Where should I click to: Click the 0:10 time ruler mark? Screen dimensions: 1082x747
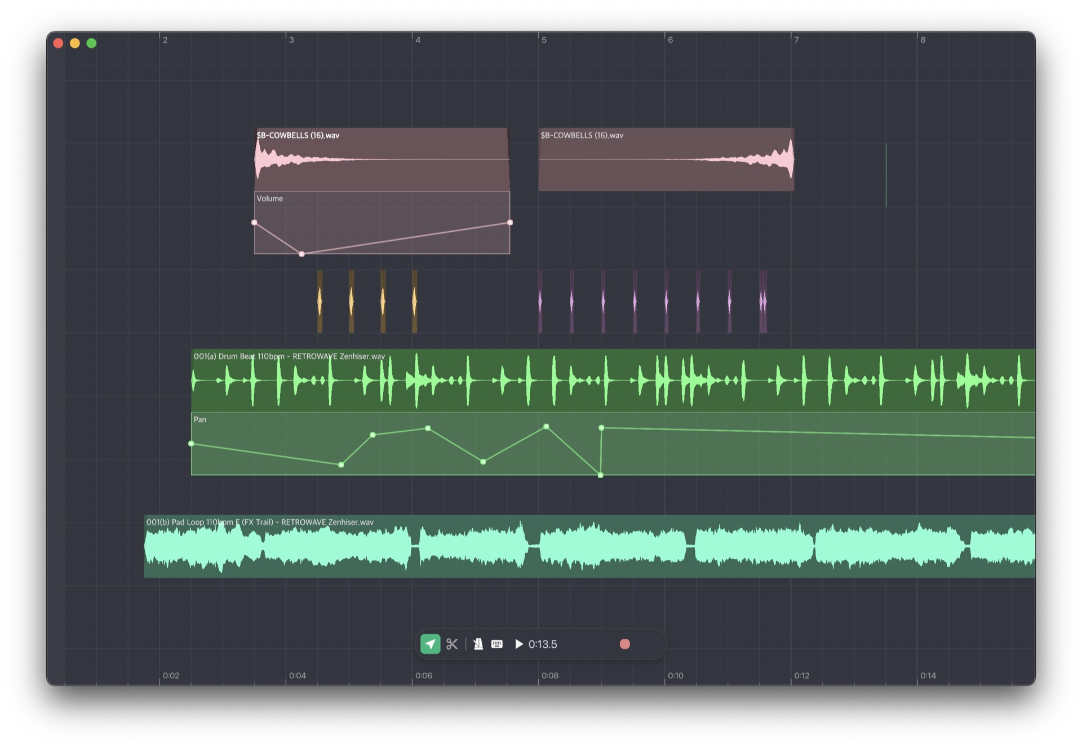[x=675, y=675]
